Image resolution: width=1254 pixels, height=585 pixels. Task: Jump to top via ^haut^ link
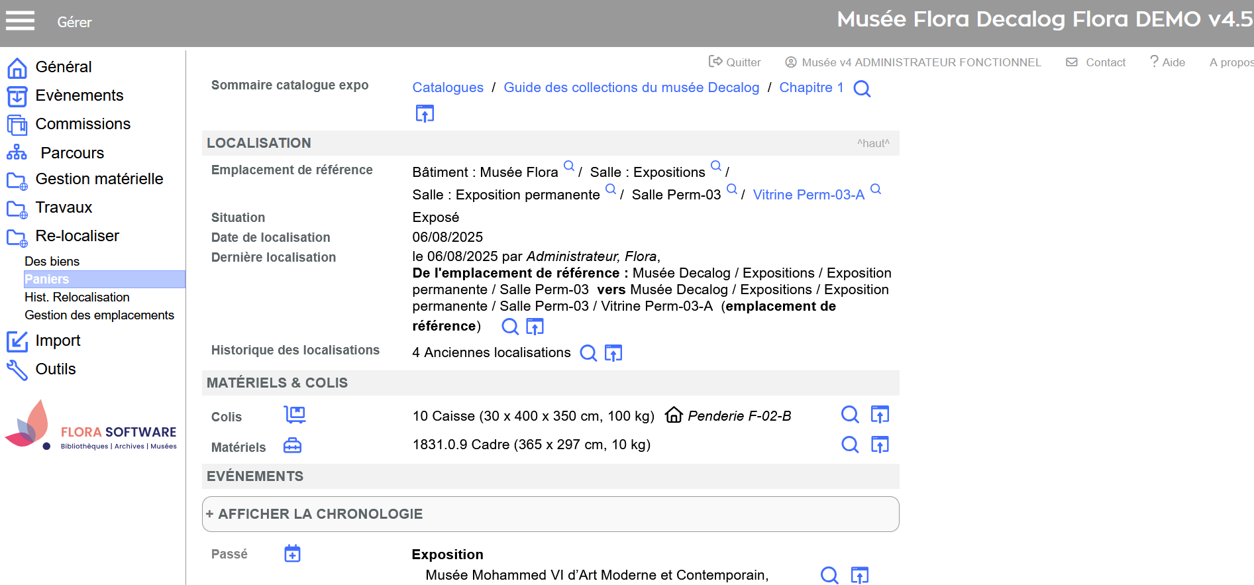873,143
